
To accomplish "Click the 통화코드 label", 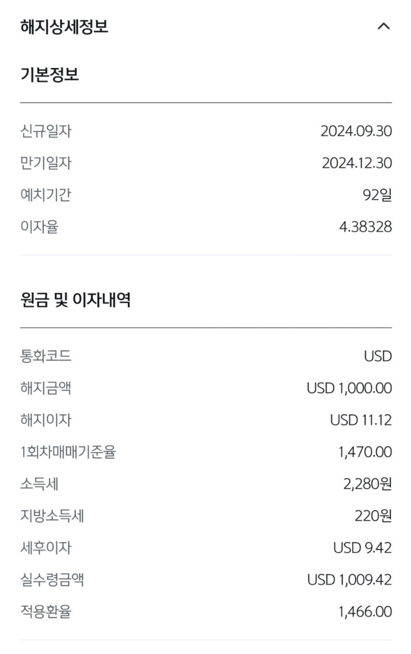I will point(46,356).
